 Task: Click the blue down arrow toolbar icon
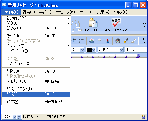[108, 41]
